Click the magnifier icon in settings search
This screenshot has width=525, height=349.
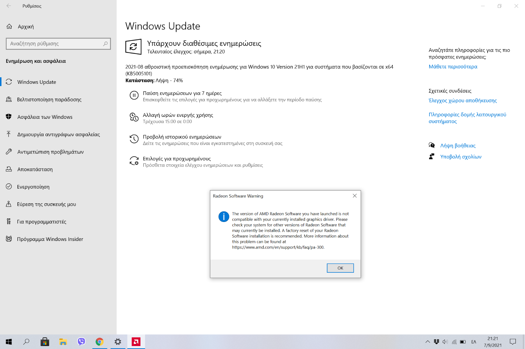click(x=105, y=44)
